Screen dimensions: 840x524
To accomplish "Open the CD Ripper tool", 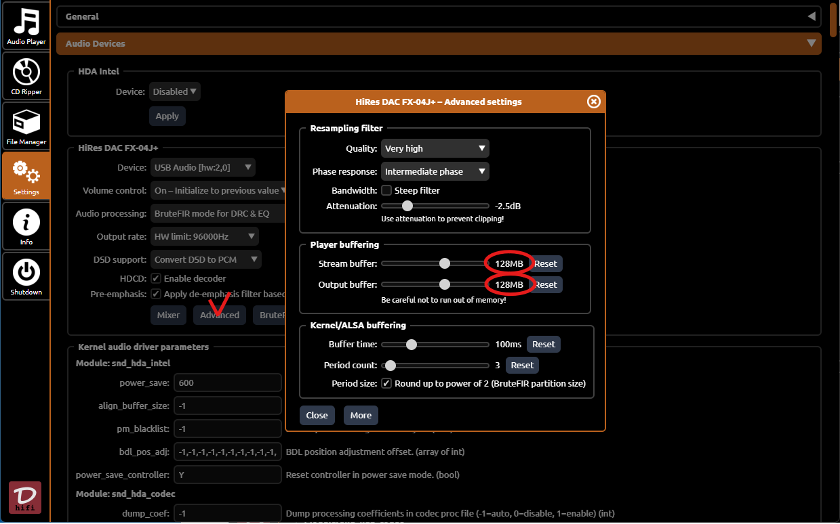I will click(x=26, y=76).
